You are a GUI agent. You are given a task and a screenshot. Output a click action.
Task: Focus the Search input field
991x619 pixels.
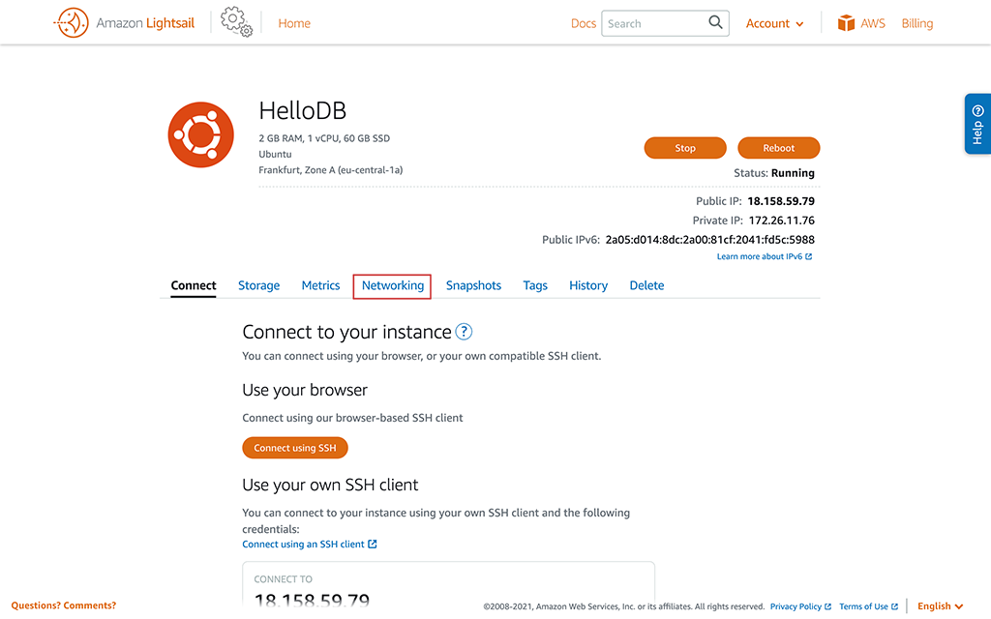click(x=655, y=23)
